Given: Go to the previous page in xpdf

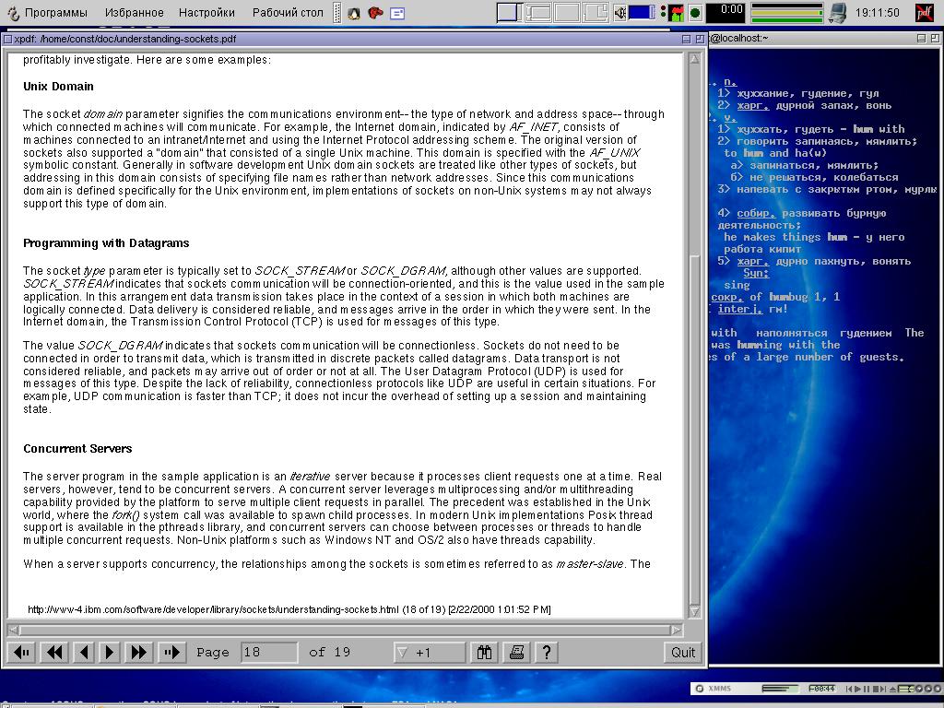Looking at the screenshot, I should (x=84, y=652).
